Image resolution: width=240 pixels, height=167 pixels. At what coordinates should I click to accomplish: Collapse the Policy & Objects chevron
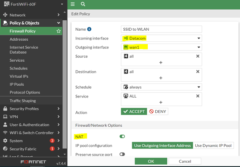pyautogui.click(x=58, y=23)
